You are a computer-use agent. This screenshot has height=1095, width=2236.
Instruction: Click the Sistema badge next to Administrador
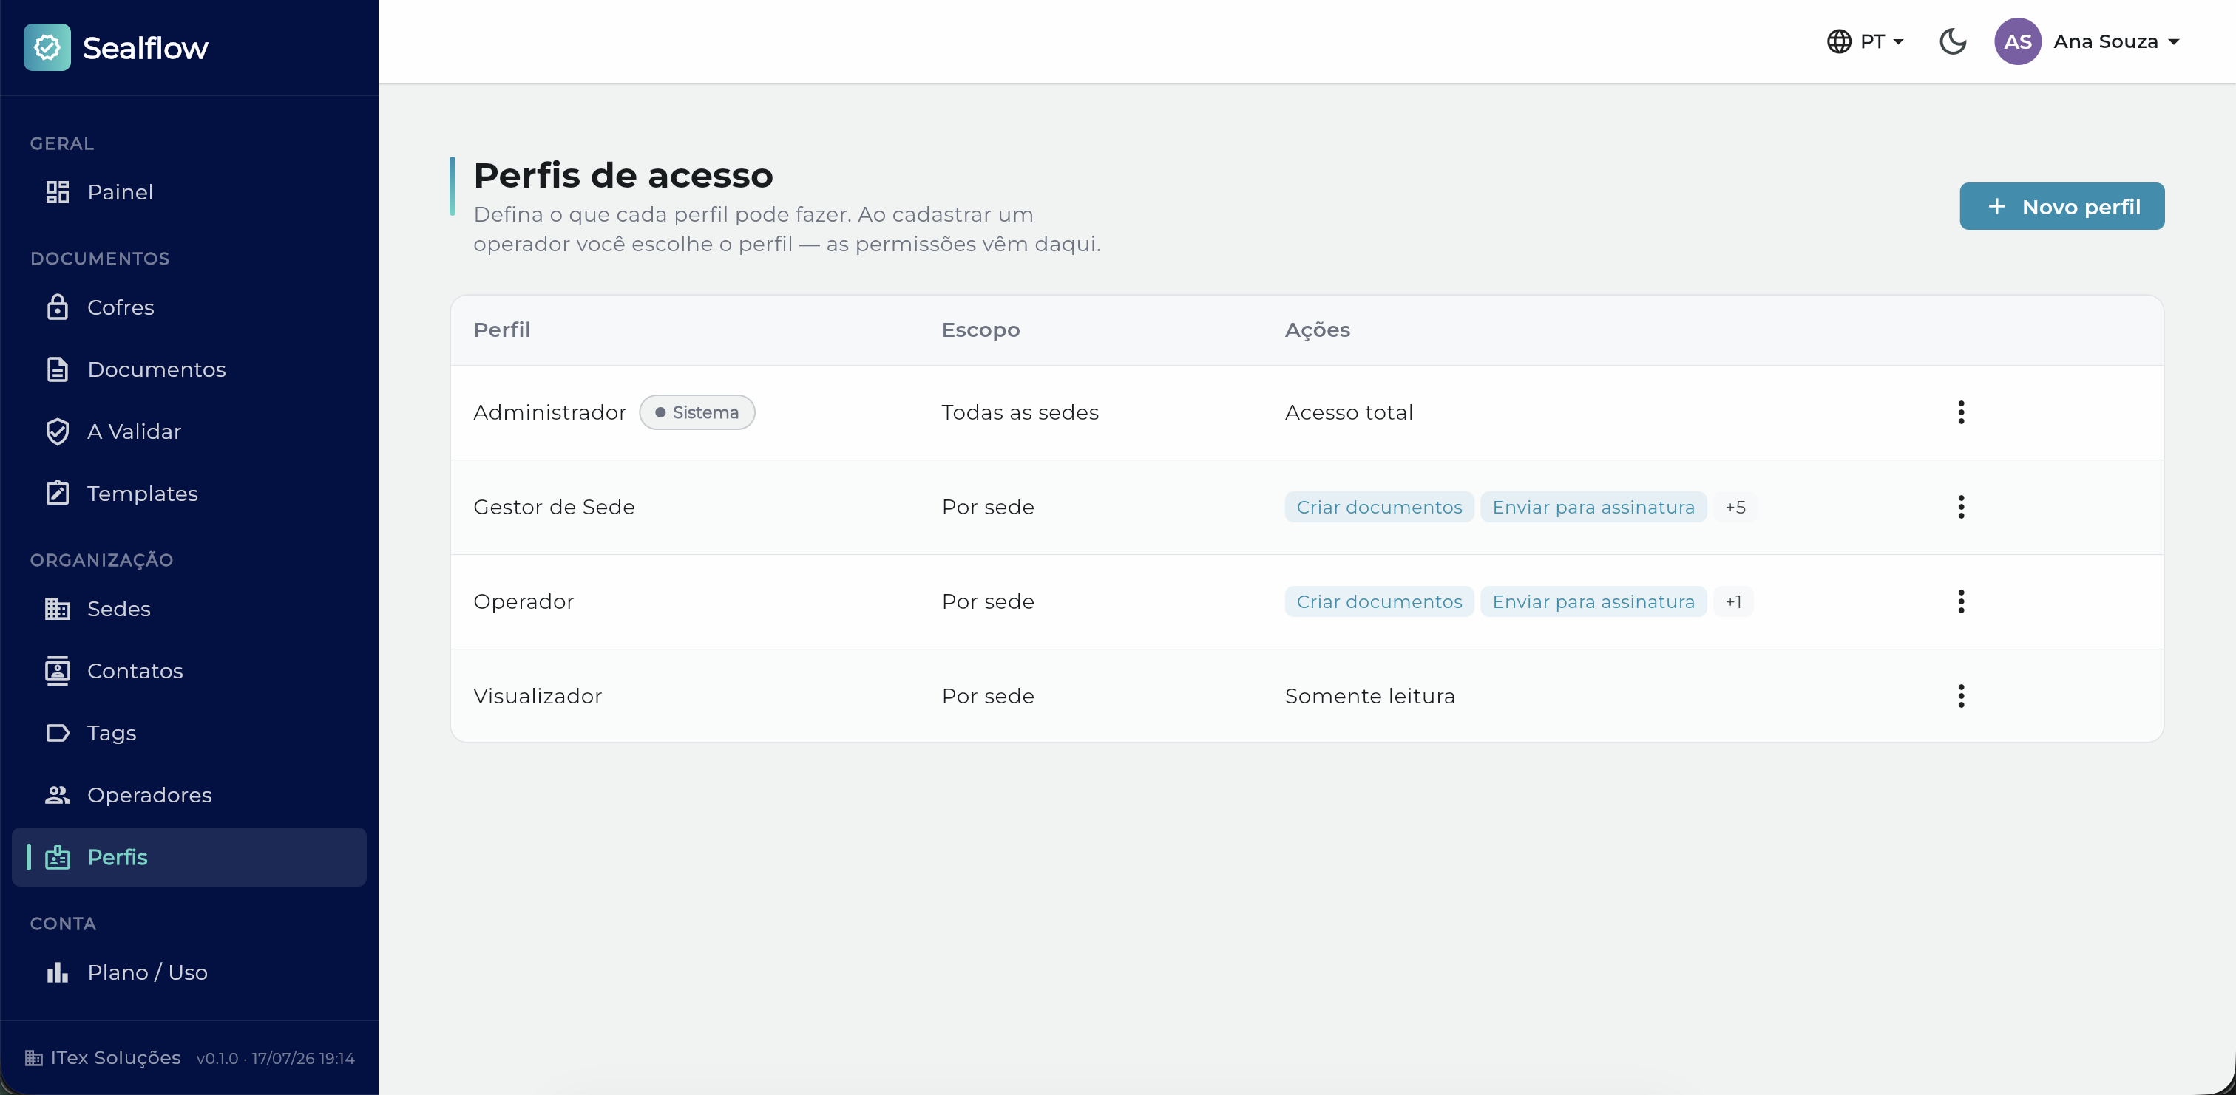coord(697,412)
